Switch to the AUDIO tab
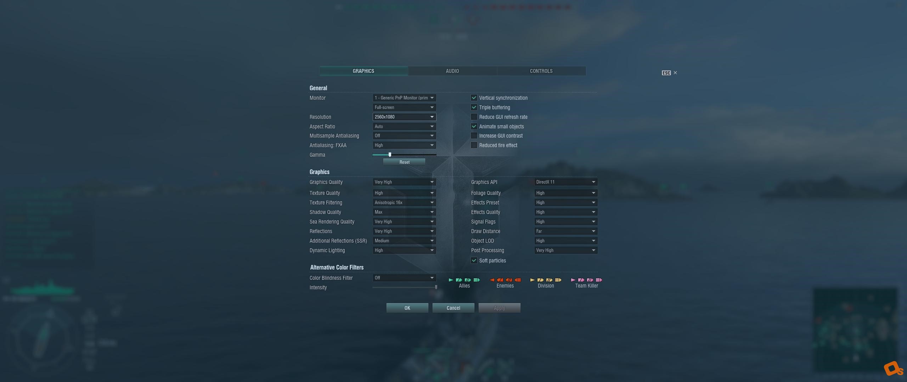This screenshot has height=382, width=907. [452, 71]
